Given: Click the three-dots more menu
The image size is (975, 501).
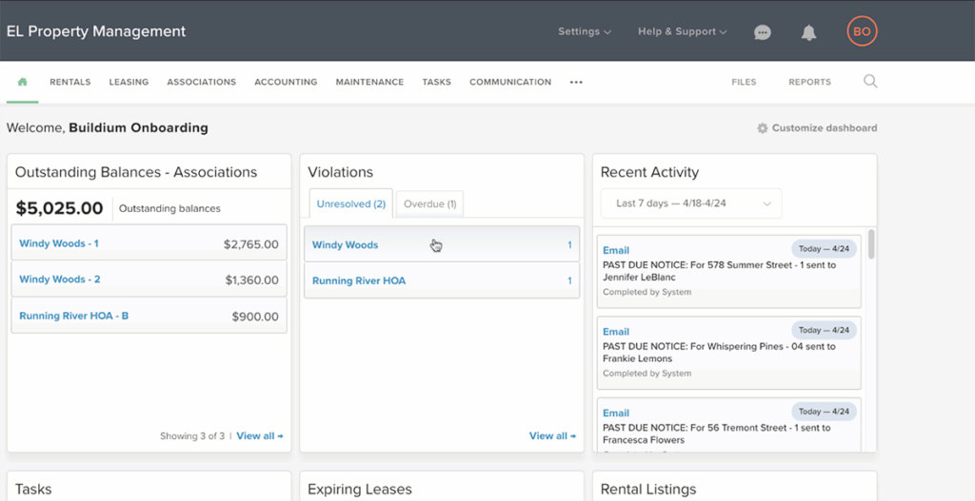Looking at the screenshot, I should pos(576,83).
